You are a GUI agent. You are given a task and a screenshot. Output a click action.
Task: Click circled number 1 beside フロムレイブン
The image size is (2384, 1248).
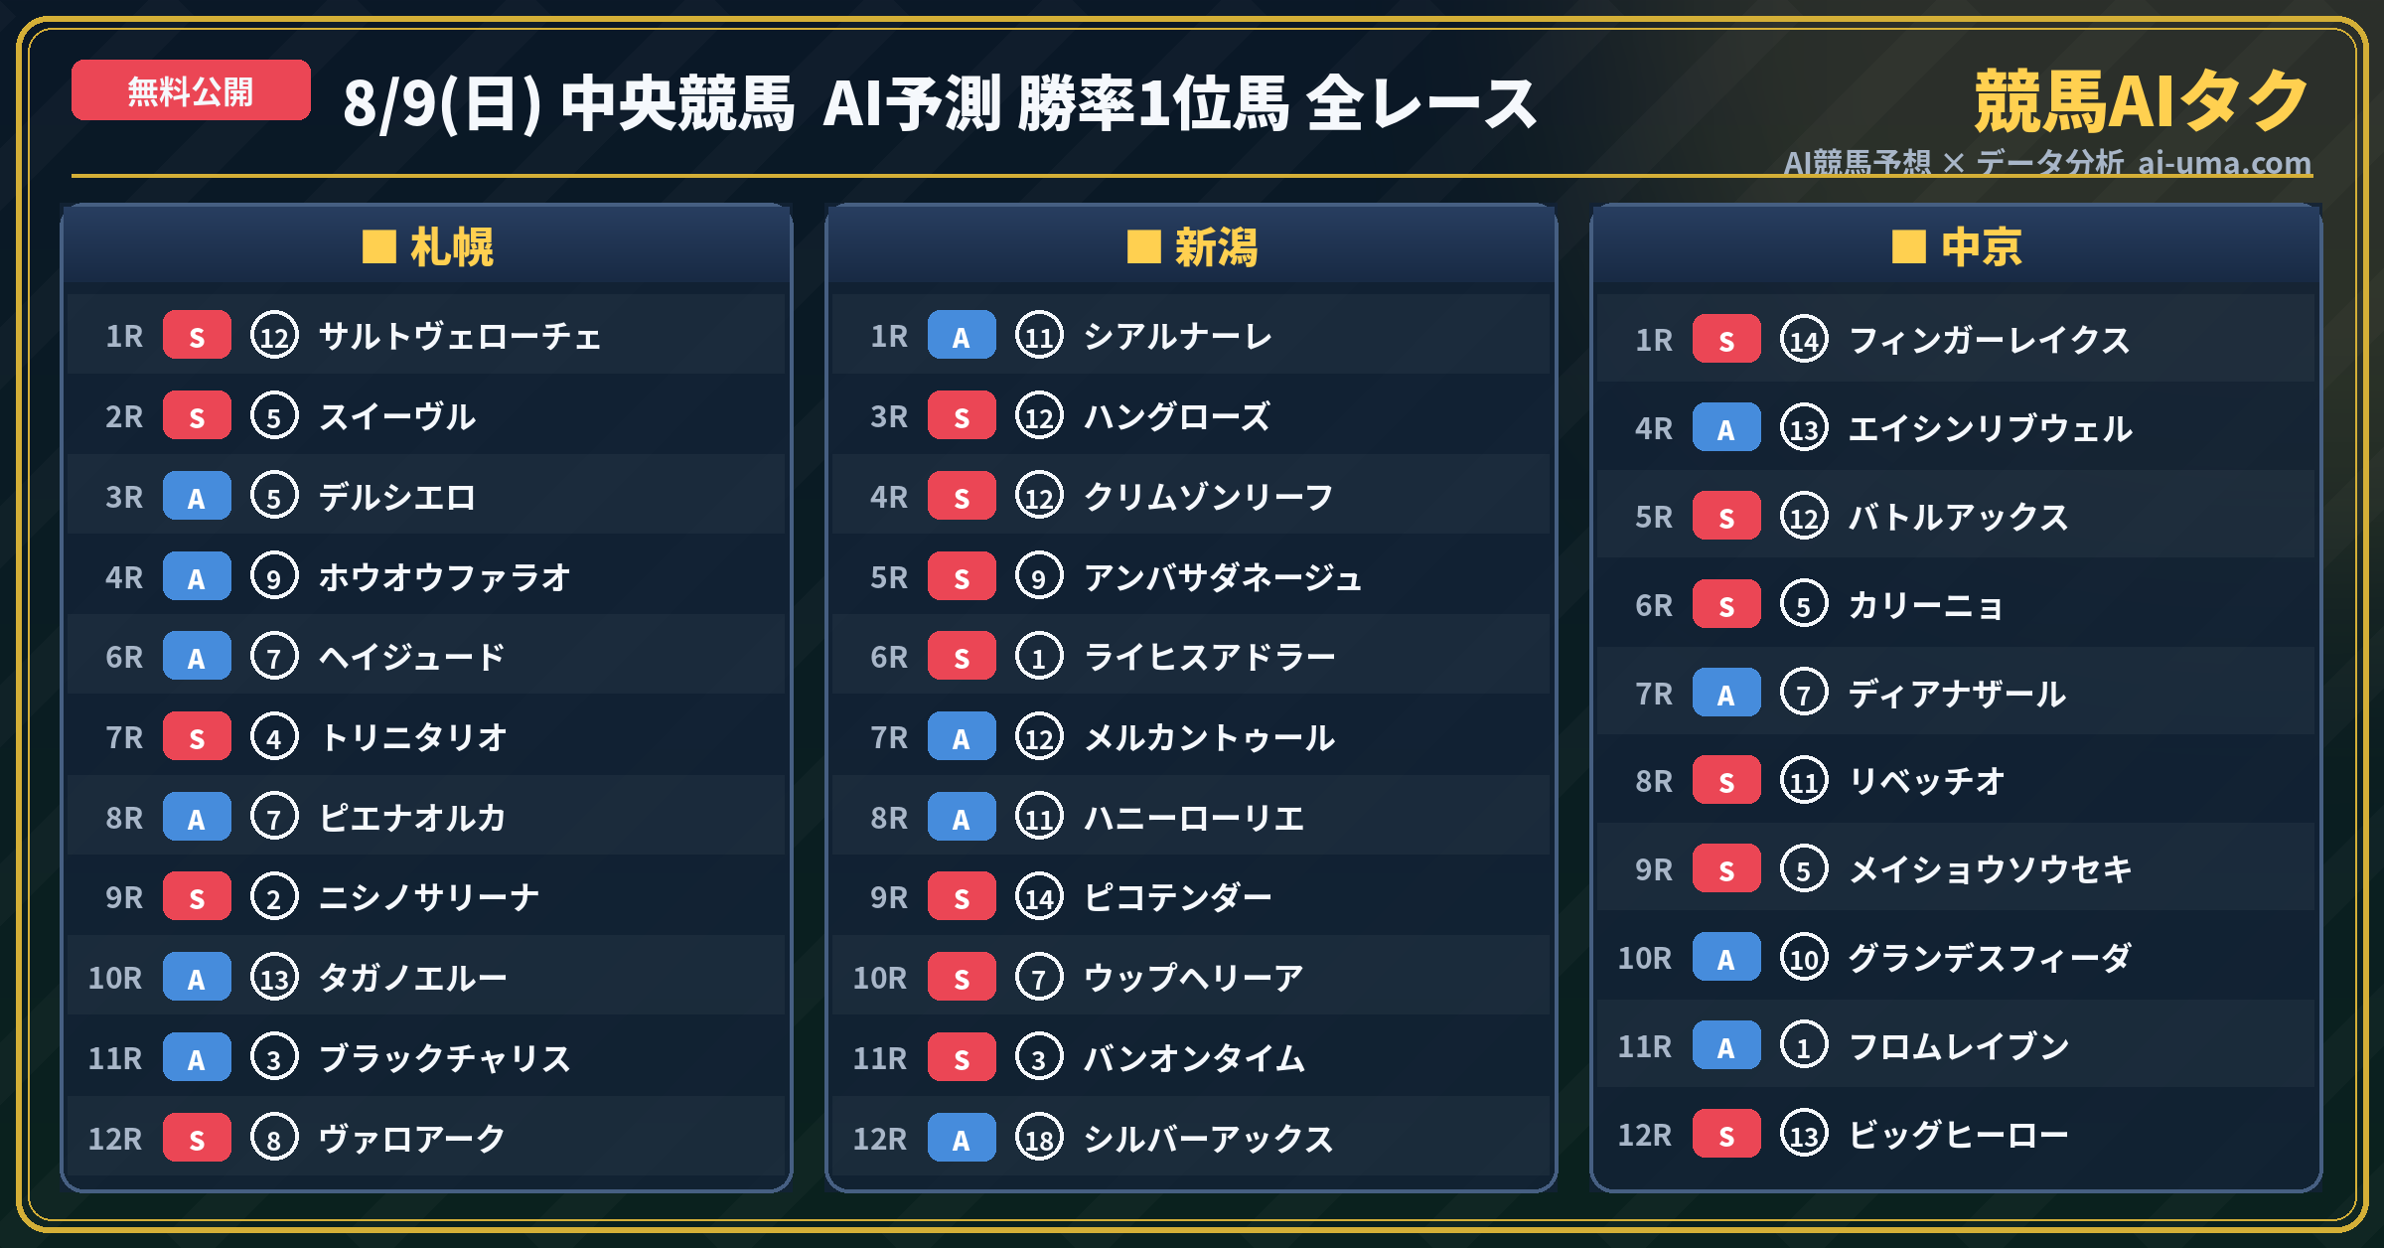coord(1804,1045)
